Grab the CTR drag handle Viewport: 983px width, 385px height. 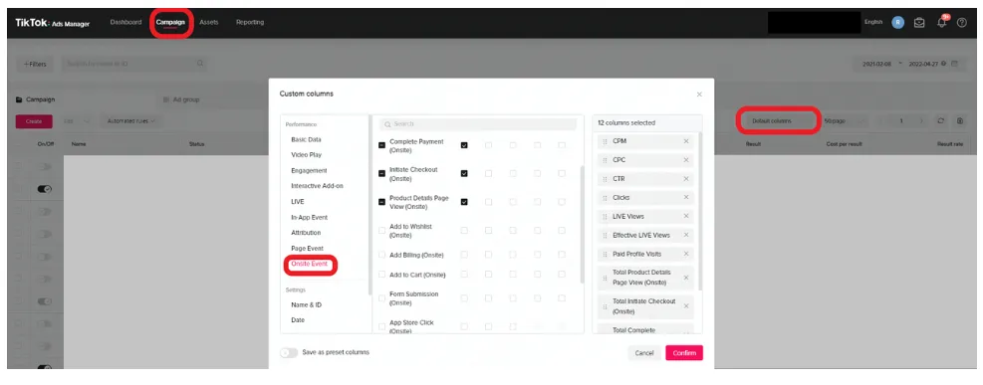pyautogui.click(x=605, y=179)
